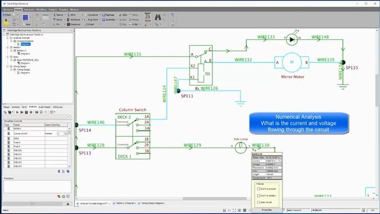
Task: Select the Device tool in ribbon
Action: tap(58, 15)
